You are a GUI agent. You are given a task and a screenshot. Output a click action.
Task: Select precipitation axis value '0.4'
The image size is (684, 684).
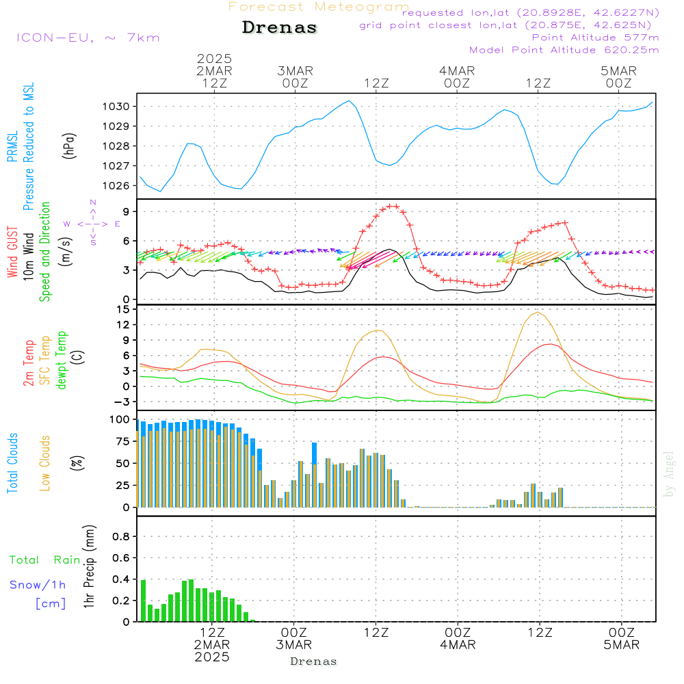pos(121,580)
